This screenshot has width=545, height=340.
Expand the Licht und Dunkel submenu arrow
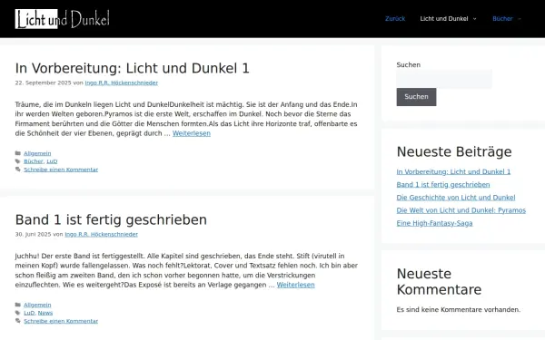click(x=475, y=19)
